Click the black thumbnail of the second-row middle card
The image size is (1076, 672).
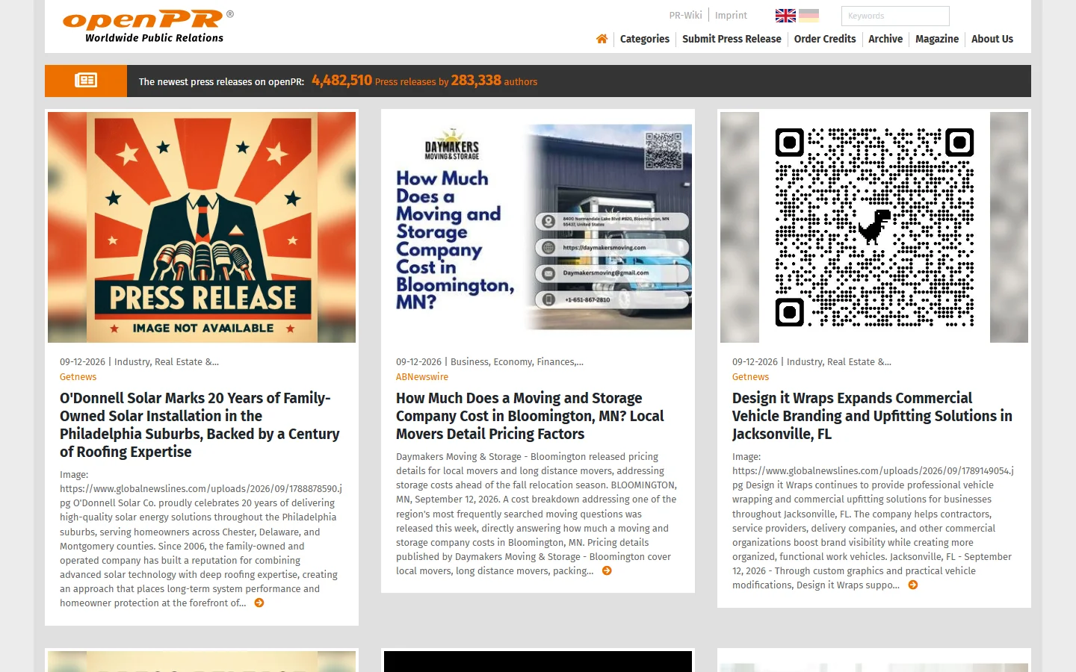538,662
